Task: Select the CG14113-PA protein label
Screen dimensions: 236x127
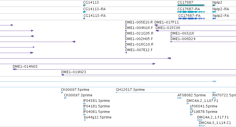Action: 95,15
